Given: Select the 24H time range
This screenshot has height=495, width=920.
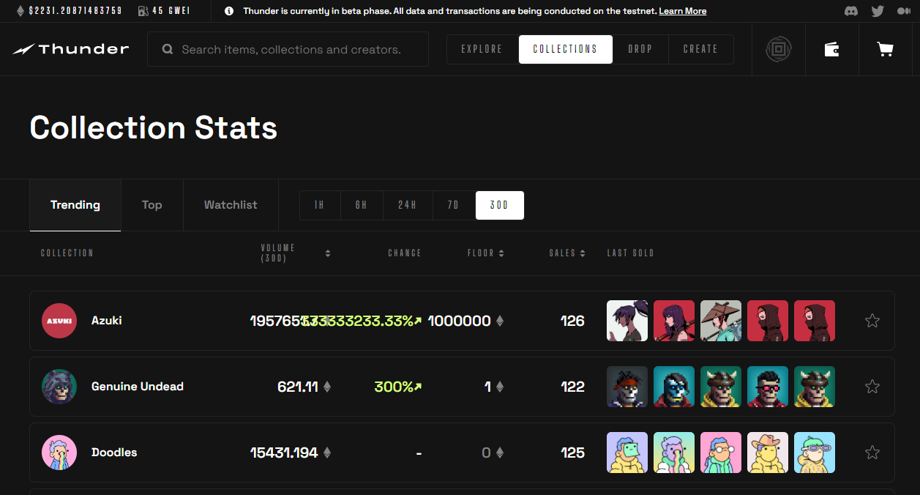Looking at the screenshot, I should click(408, 205).
